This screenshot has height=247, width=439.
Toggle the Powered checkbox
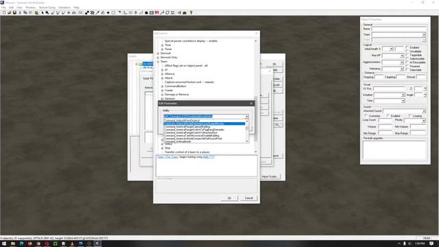pyautogui.click(x=407, y=66)
